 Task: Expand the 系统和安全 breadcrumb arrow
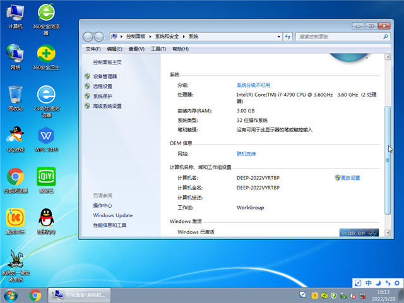184,37
